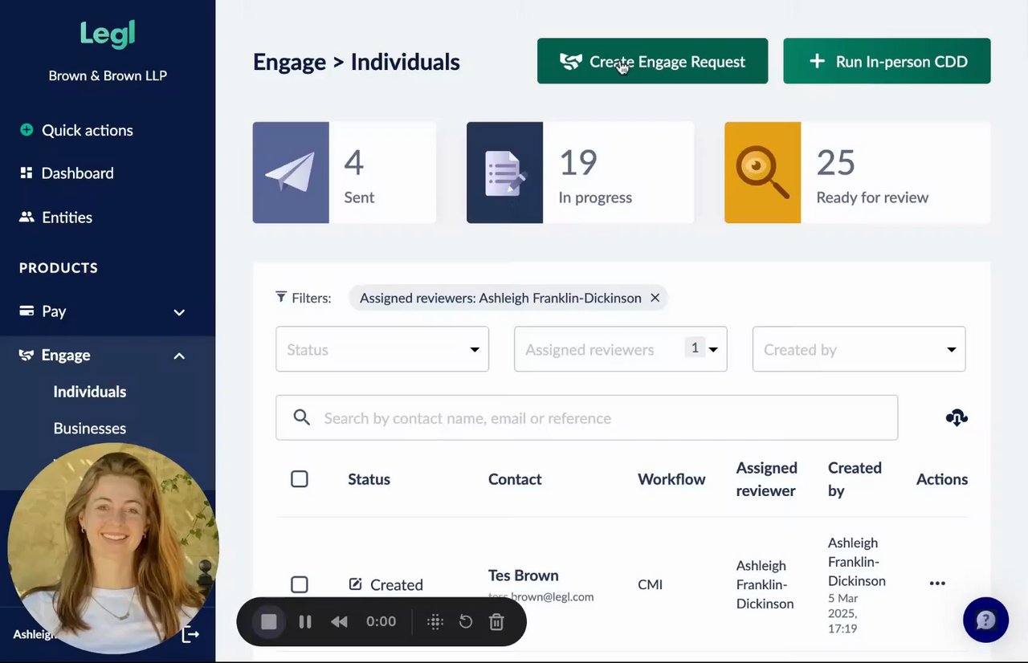Click the Assigned reviewer column header
This screenshot has width=1028, height=663.
767,479
